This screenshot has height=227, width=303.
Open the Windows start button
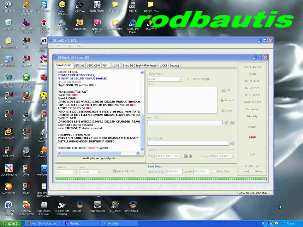11,224
